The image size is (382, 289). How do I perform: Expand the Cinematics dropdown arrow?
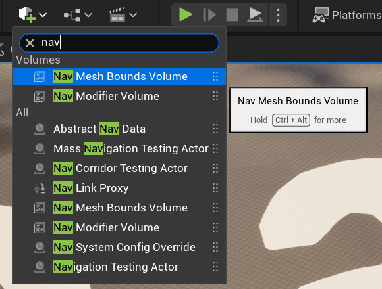pyautogui.click(x=133, y=15)
